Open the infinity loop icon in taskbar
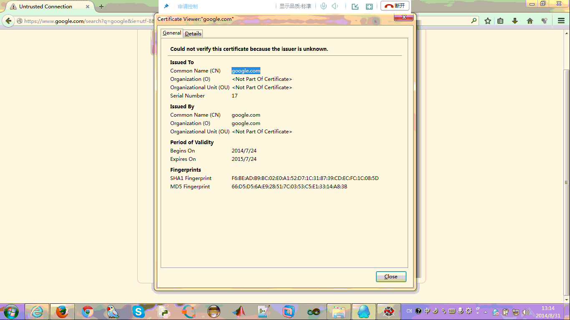The width and height of the screenshot is (570, 320). coord(313,311)
